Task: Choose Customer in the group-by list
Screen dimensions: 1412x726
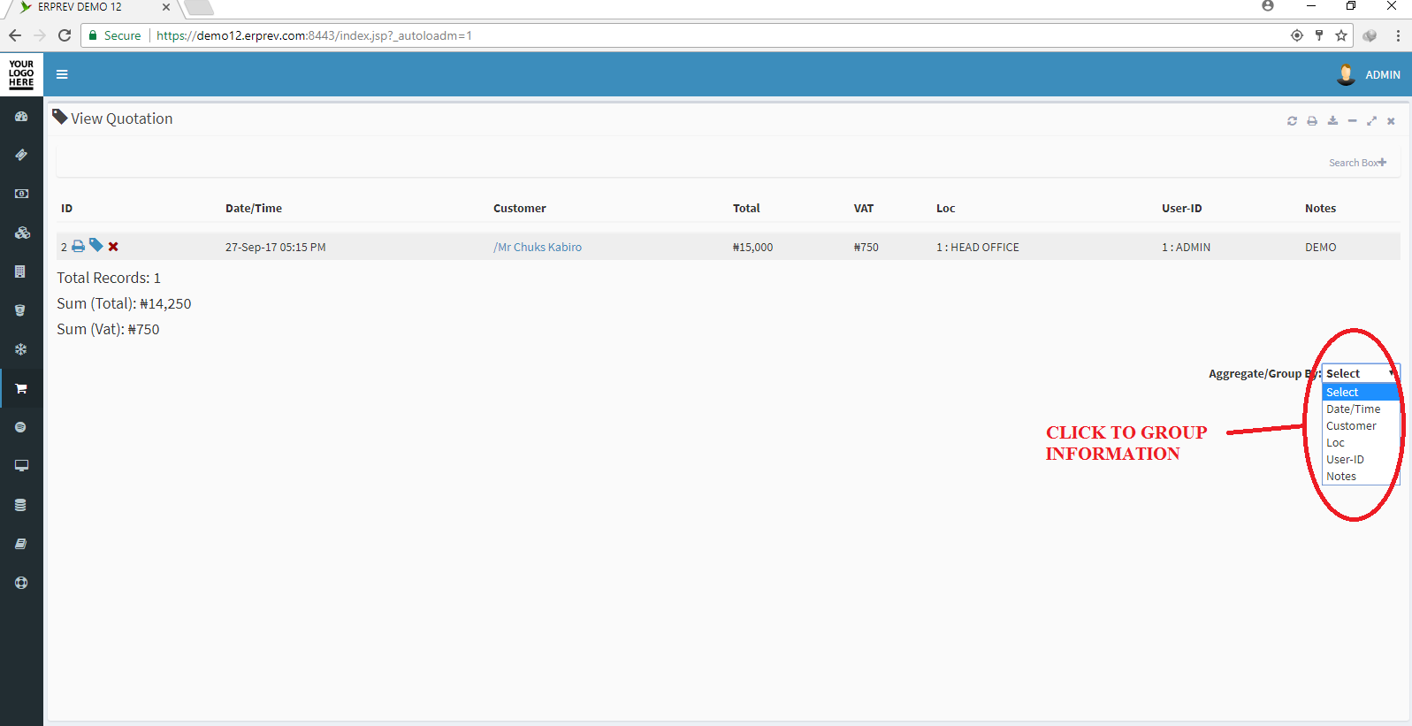Action: tap(1361, 425)
